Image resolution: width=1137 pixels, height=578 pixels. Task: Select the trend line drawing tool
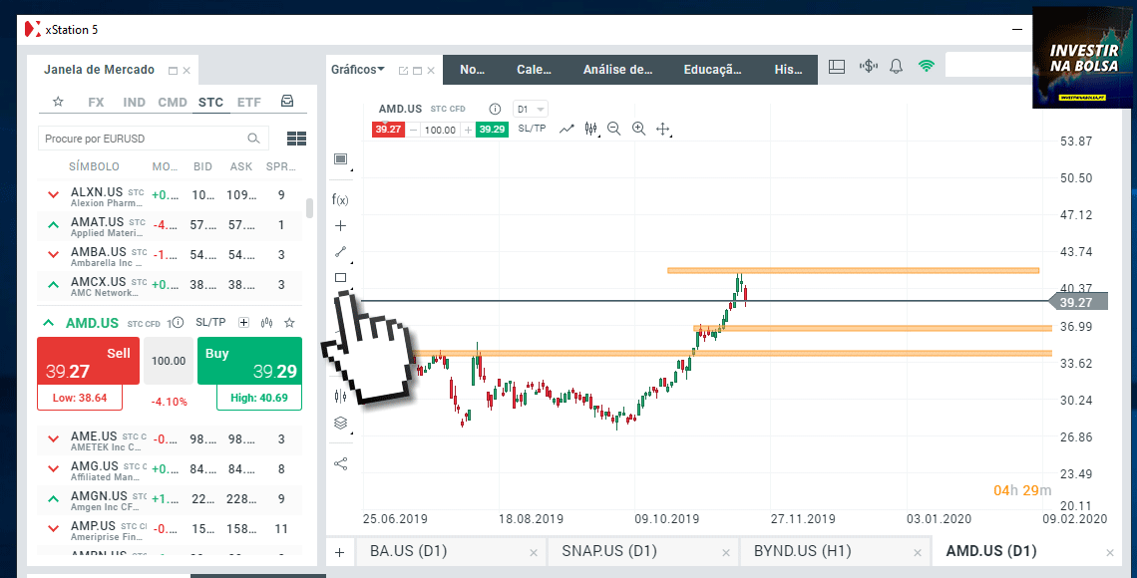pyautogui.click(x=340, y=252)
